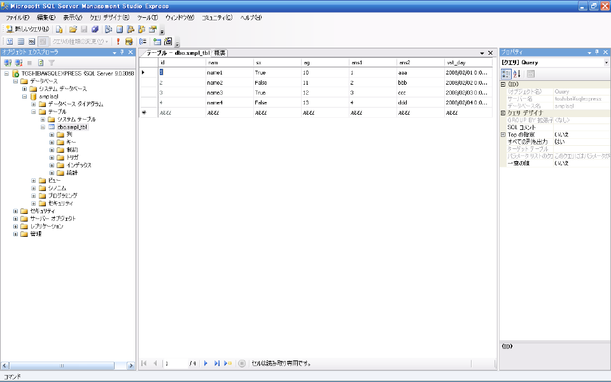611x382 pixels.
Task: Click the stop query button in the navigator
Action: [242, 364]
